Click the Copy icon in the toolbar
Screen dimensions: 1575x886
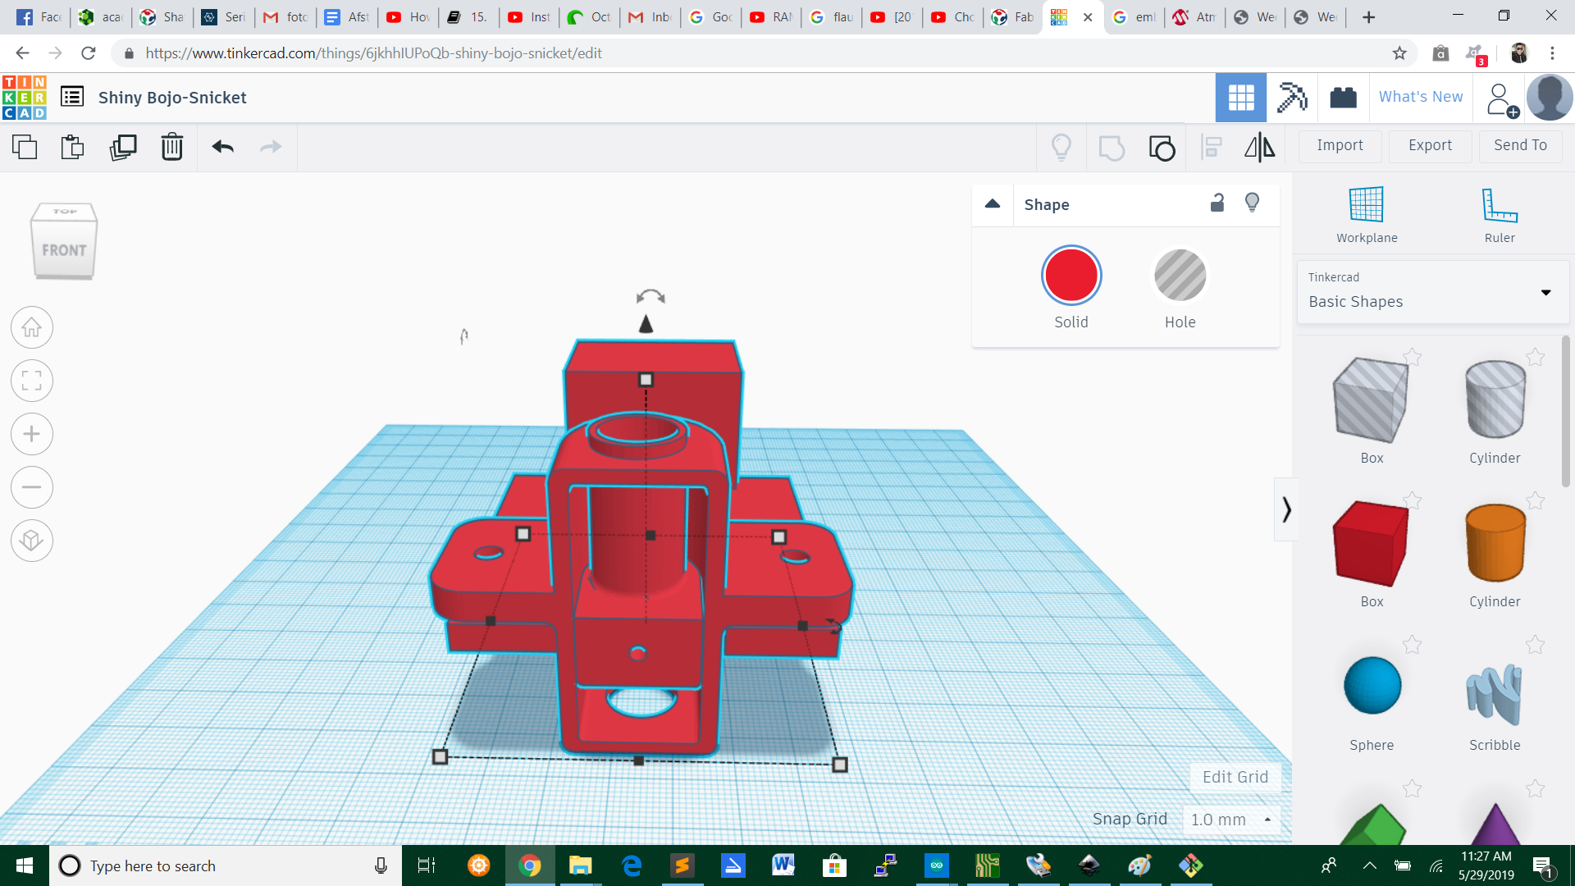coord(25,147)
